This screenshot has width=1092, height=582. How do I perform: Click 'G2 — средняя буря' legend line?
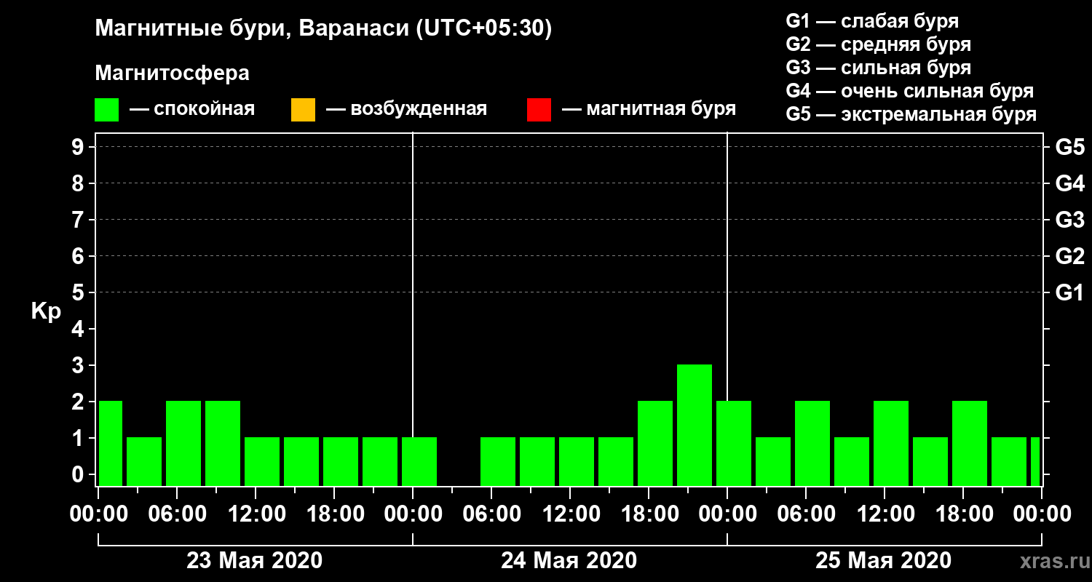click(x=878, y=44)
